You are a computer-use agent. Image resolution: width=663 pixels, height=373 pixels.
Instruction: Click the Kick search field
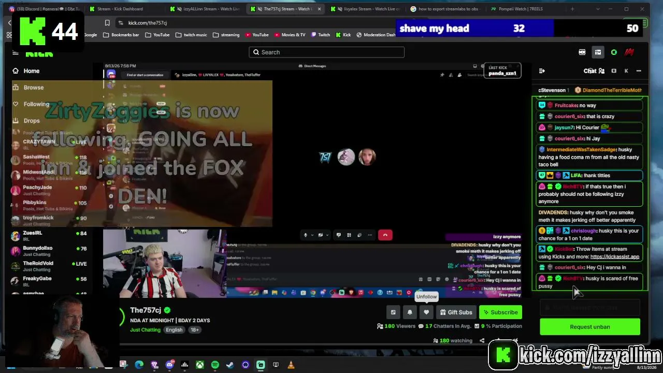[326, 52]
